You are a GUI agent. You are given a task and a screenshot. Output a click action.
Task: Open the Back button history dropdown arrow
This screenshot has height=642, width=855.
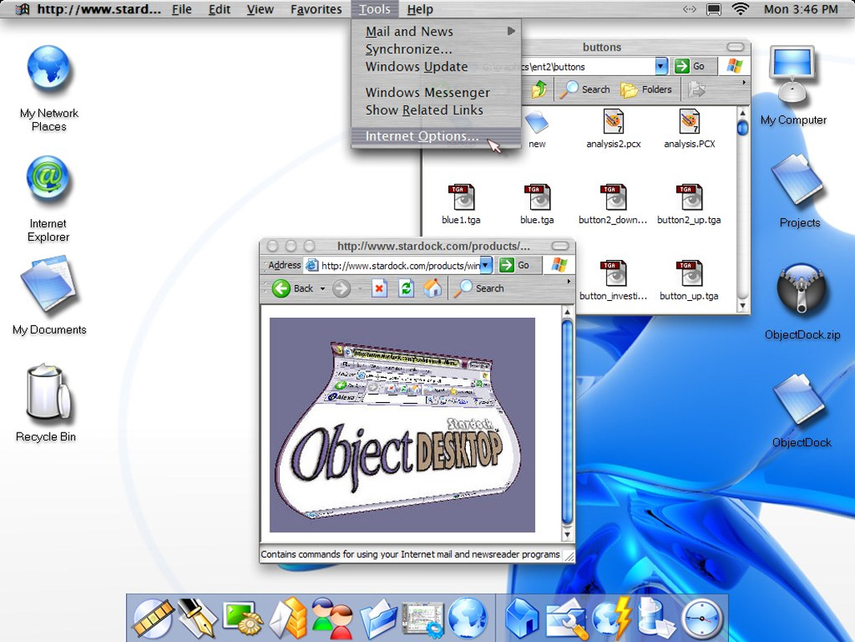(322, 289)
